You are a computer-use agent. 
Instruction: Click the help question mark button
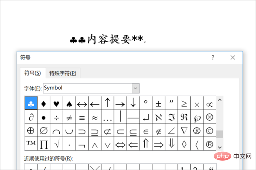pyautogui.click(x=213, y=57)
